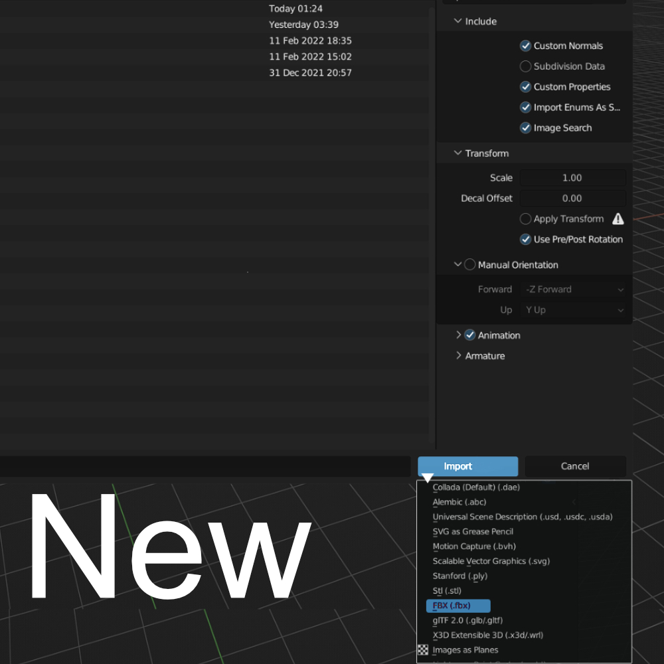The image size is (664, 664).
Task: Click the blue Import button
Action: pyautogui.click(x=467, y=466)
